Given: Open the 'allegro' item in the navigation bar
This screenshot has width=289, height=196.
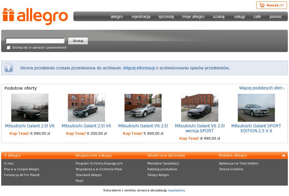Looking at the screenshot, I should point(117,16).
